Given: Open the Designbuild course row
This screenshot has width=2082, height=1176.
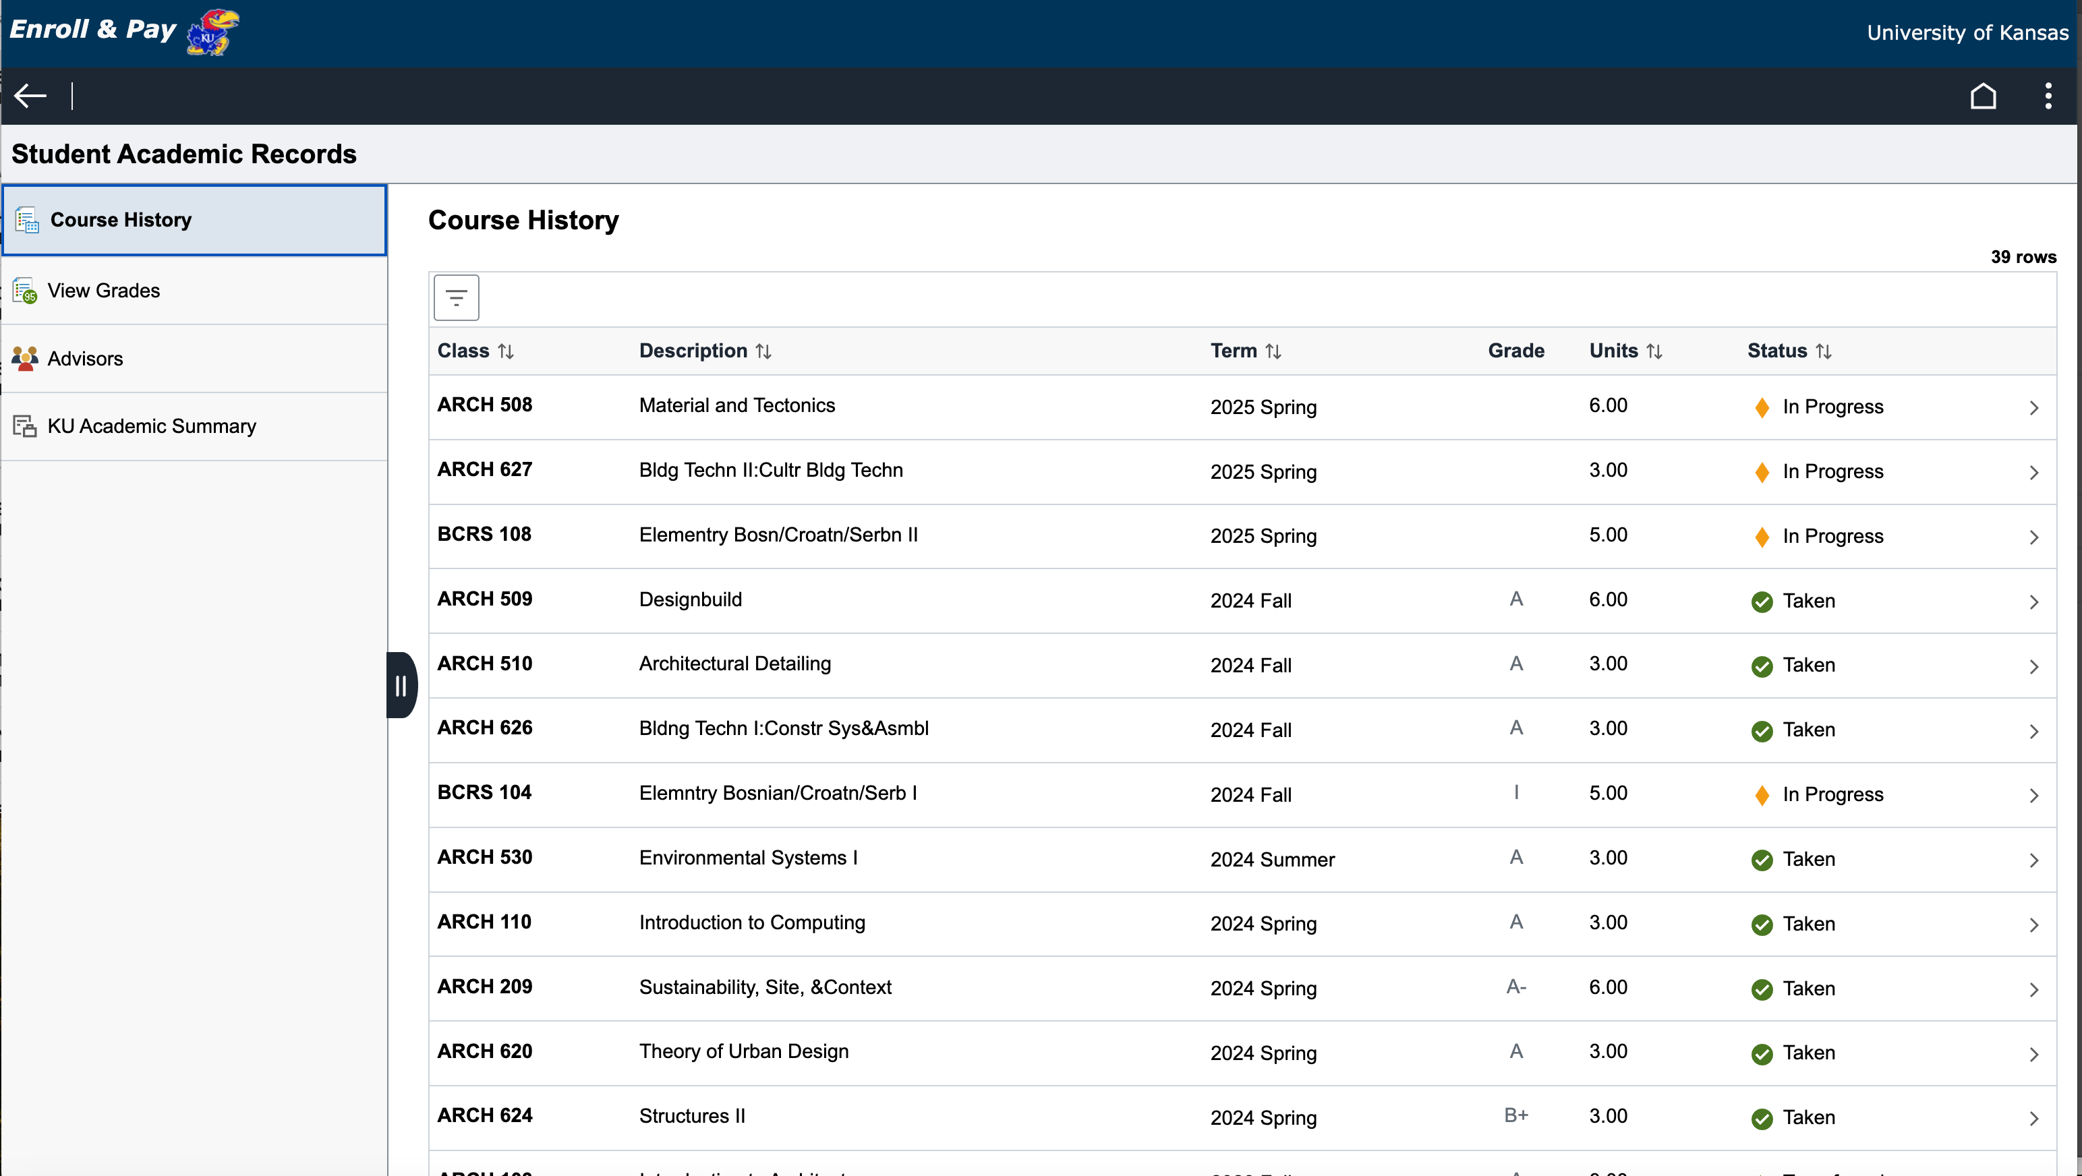Looking at the screenshot, I should tap(690, 599).
